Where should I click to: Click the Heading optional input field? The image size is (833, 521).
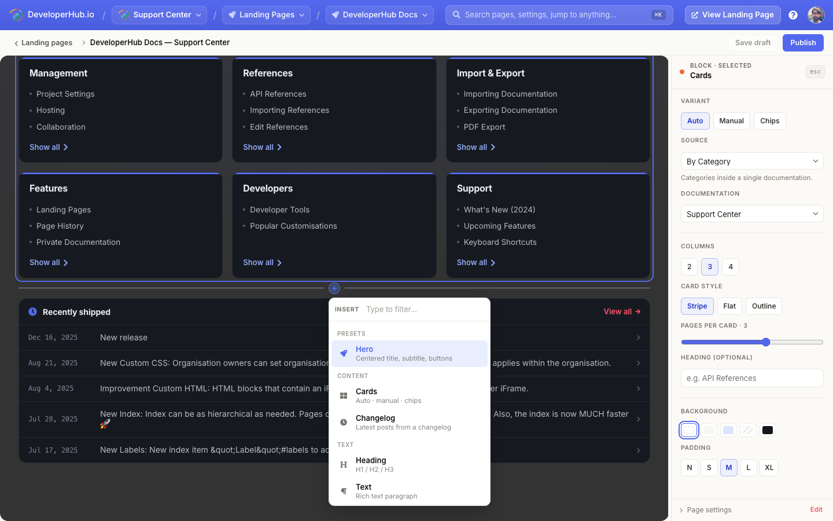point(752,378)
